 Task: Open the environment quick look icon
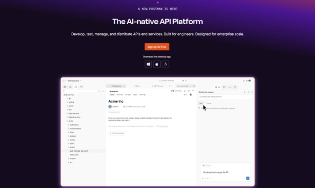[x=194, y=86]
